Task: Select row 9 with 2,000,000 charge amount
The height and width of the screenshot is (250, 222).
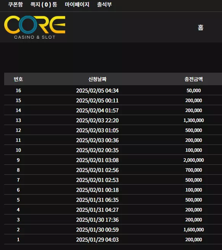Action: point(113,160)
